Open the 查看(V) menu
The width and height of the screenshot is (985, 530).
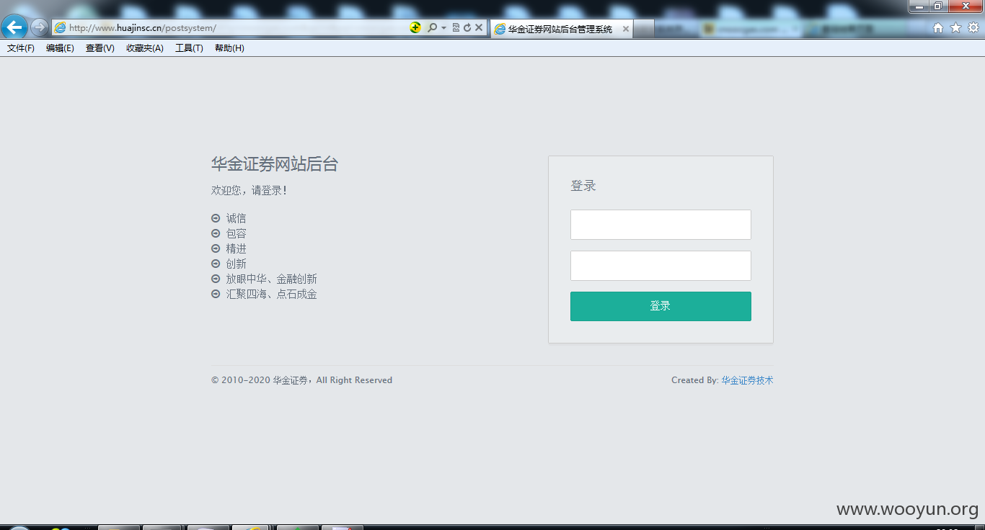coord(100,48)
